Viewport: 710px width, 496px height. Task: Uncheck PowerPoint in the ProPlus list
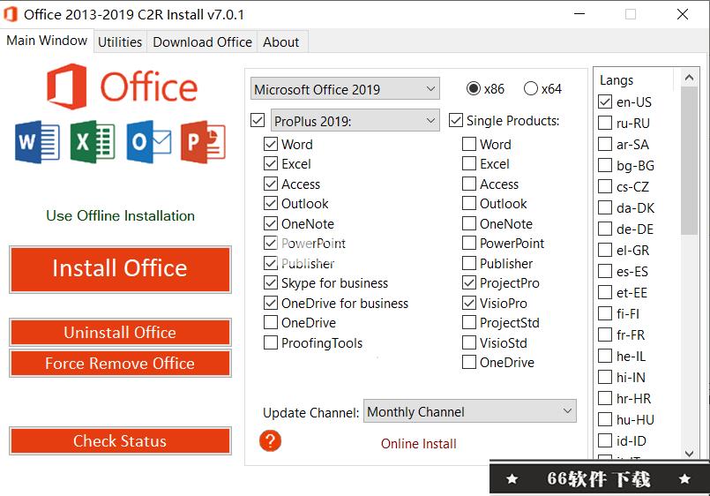(x=271, y=244)
